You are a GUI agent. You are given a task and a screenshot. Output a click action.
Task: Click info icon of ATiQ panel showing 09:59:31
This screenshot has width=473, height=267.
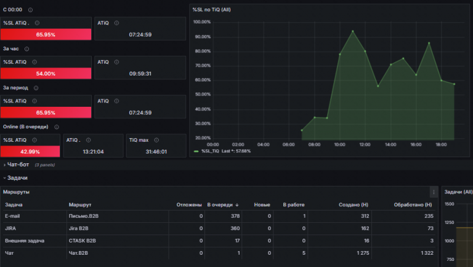[x=117, y=62]
